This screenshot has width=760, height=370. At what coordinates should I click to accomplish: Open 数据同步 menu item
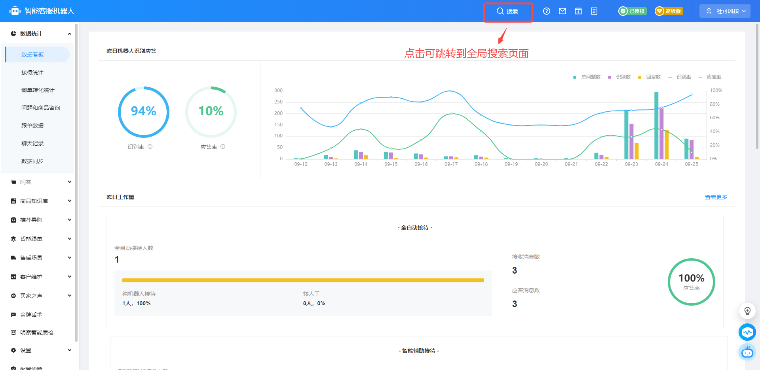click(x=32, y=161)
